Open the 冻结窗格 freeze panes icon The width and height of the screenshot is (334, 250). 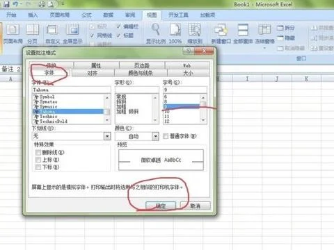click(264, 30)
